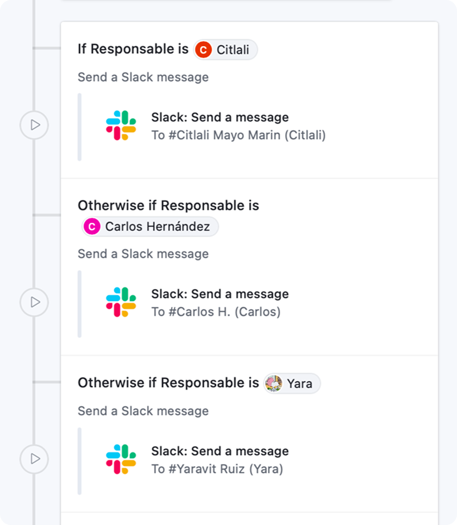Image resolution: width=457 pixels, height=525 pixels.
Task: Click Citlali's red avatar icon
Action: coord(204,50)
